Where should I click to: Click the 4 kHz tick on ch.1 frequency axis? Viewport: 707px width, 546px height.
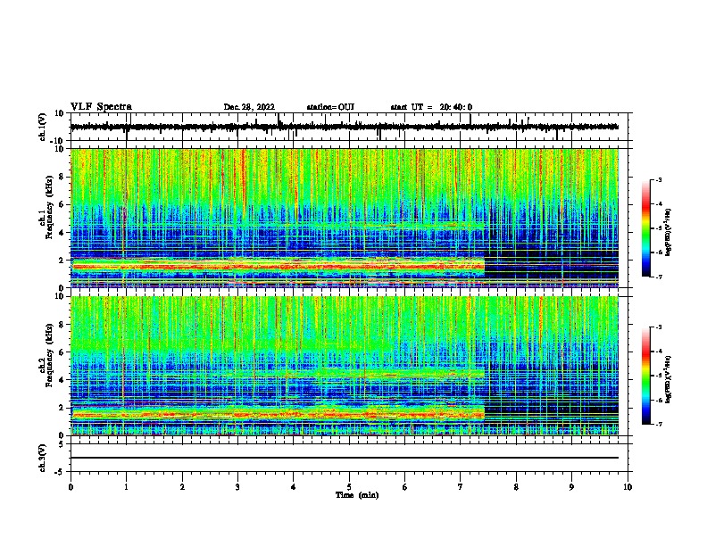[x=62, y=233]
